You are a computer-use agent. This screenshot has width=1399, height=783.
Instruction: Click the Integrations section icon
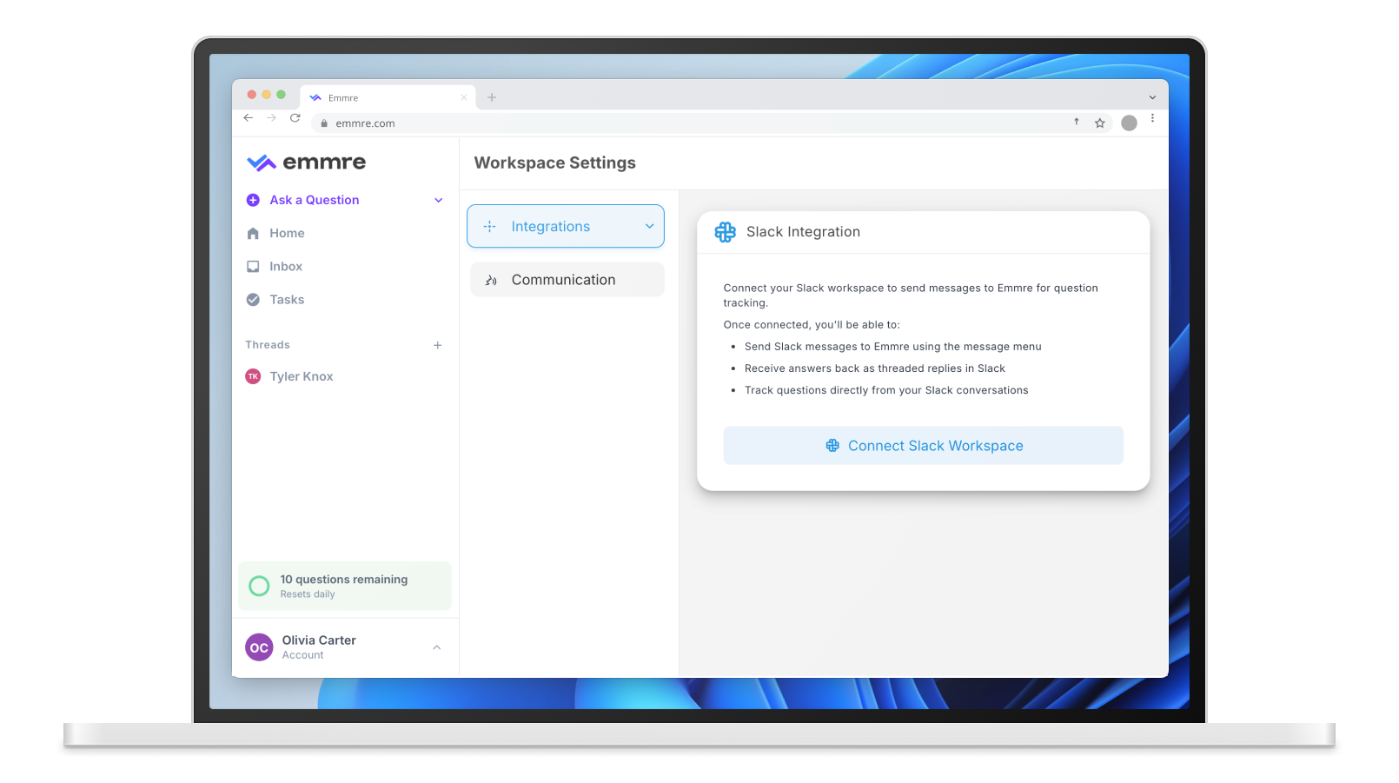tap(490, 227)
